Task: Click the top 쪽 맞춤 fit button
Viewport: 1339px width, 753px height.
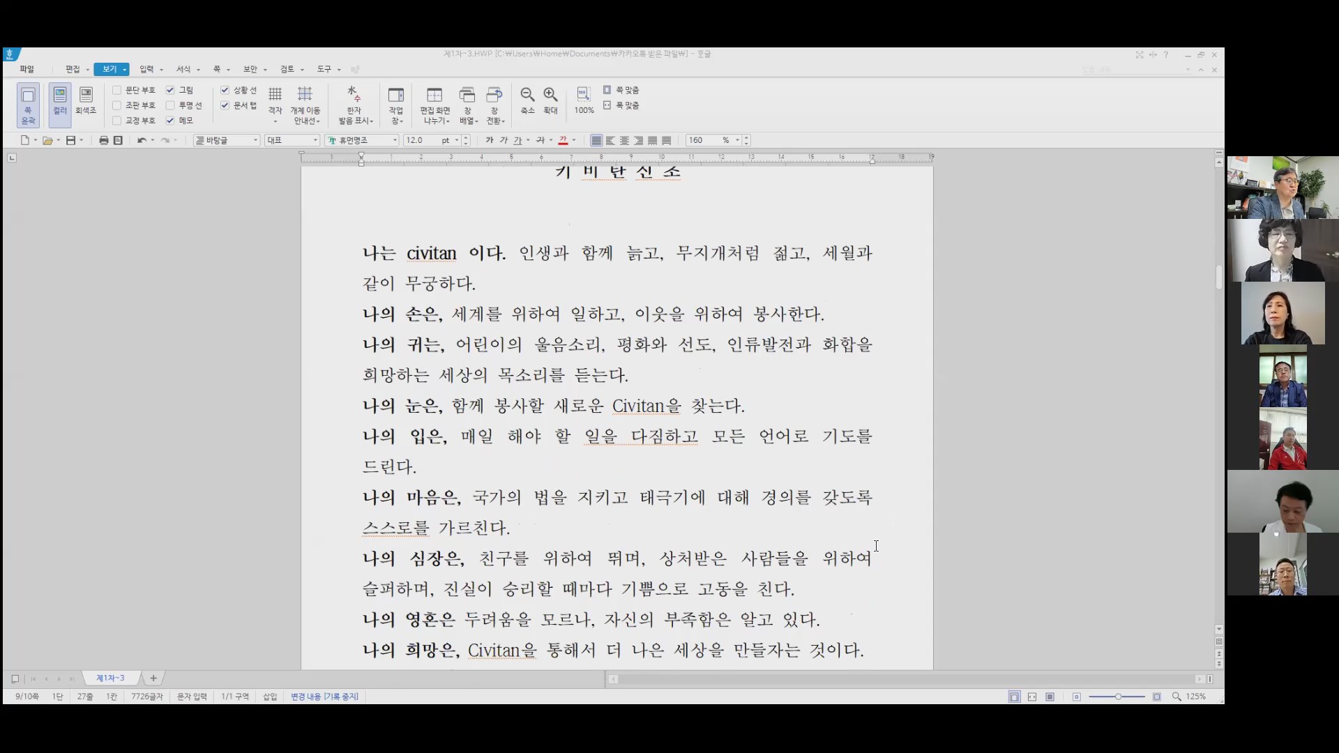Action: coord(621,90)
